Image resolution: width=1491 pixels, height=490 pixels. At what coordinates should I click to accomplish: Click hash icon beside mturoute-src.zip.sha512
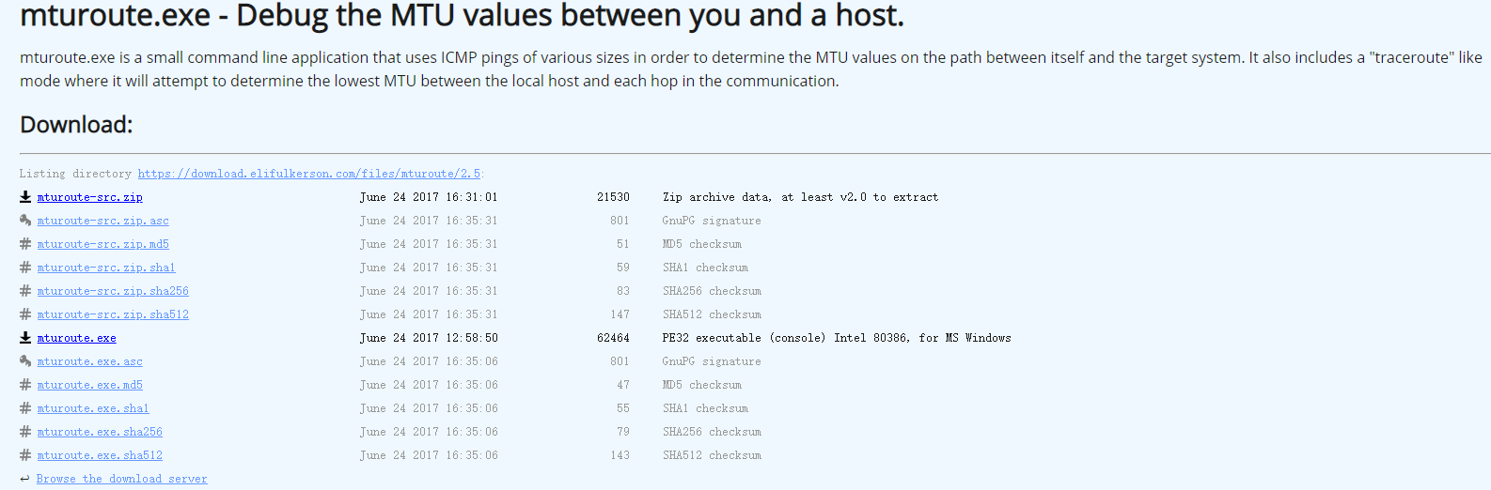pos(25,314)
